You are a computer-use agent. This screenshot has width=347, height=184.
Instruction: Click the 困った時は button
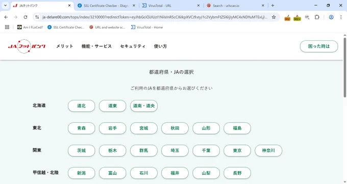pos(319,46)
